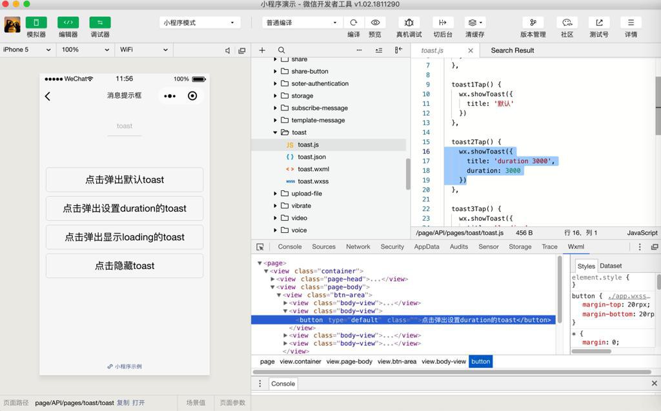Viewport: 661px width, 411px height.
Task: Close the bottom Console drawer
Action: (654, 383)
